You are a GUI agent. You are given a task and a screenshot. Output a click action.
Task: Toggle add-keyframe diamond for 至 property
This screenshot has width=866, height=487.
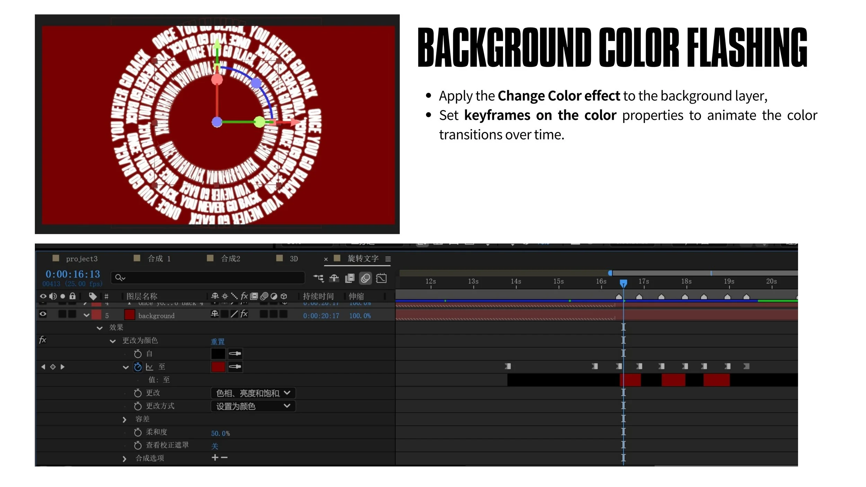[x=53, y=367]
